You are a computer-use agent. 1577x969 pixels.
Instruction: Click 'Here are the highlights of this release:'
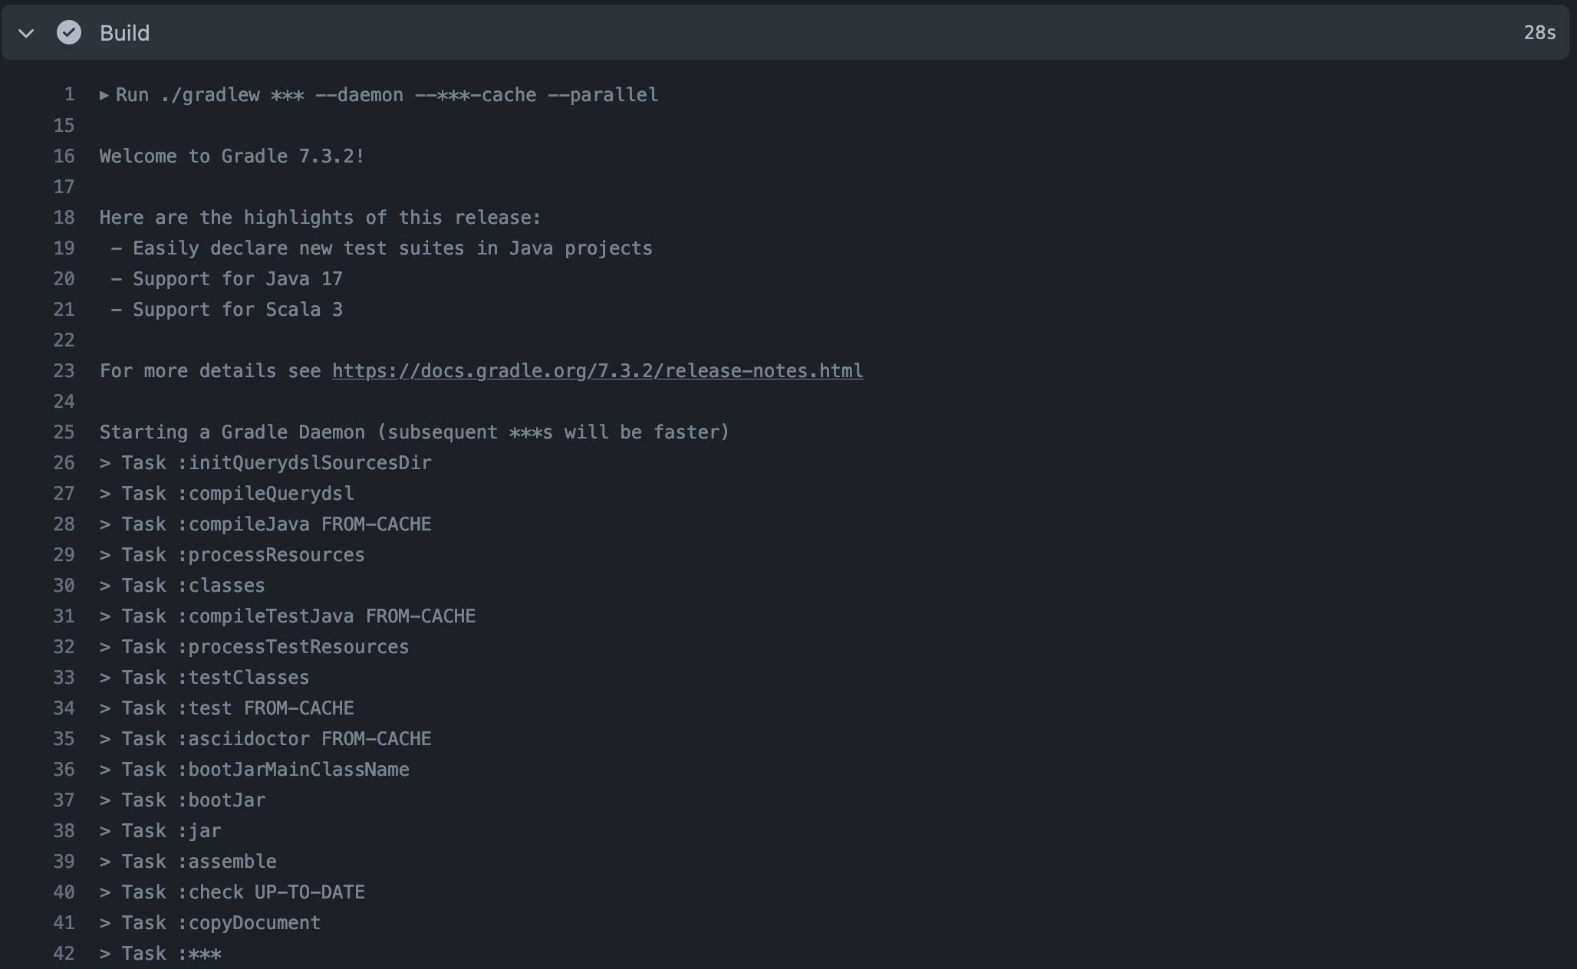321,218
